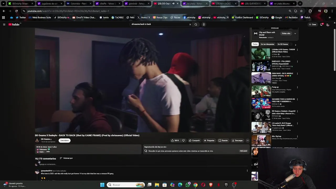The width and height of the screenshot is (336, 189).
Task: Open the Twitch bookmark
Action: (305, 18)
